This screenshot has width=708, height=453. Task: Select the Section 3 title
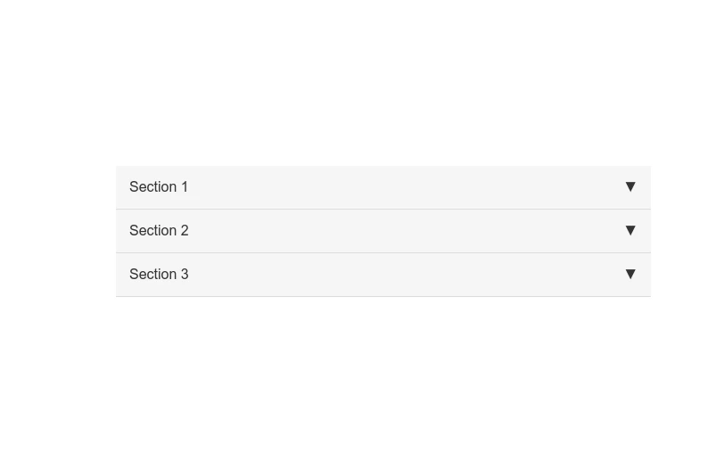tap(159, 275)
